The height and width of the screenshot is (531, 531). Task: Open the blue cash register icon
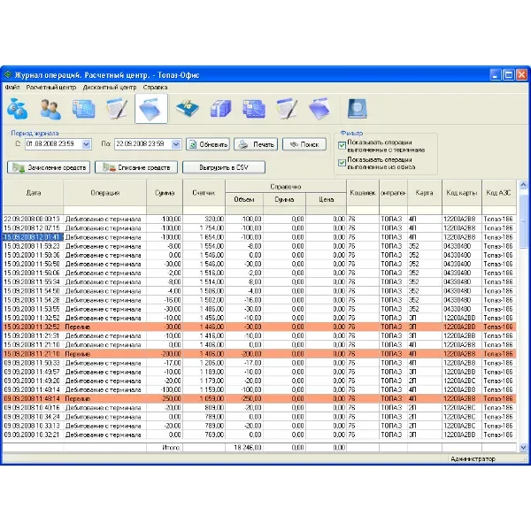pyautogui.click(x=220, y=109)
